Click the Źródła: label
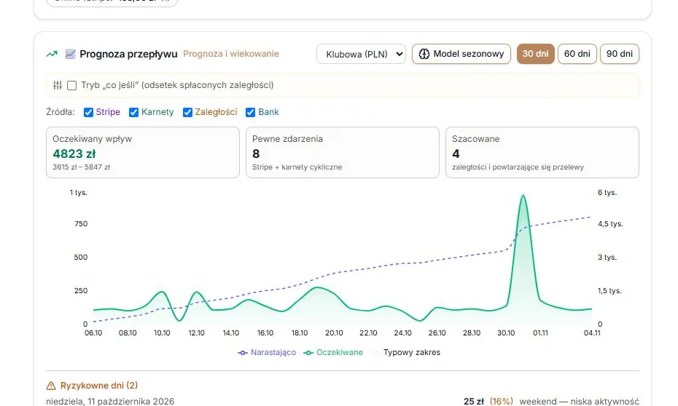The width and height of the screenshot is (678, 406). tap(60, 112)
